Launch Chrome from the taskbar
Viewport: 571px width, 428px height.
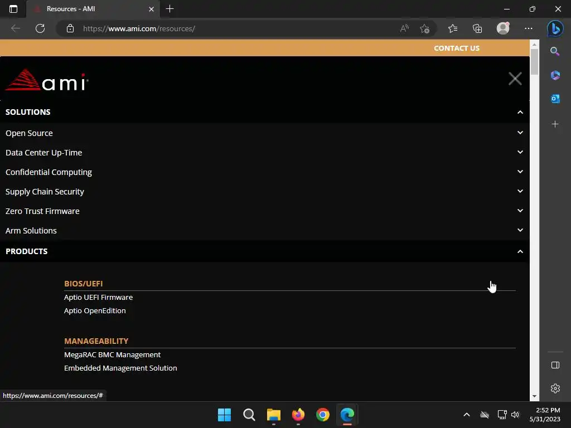tap(323, 415)
